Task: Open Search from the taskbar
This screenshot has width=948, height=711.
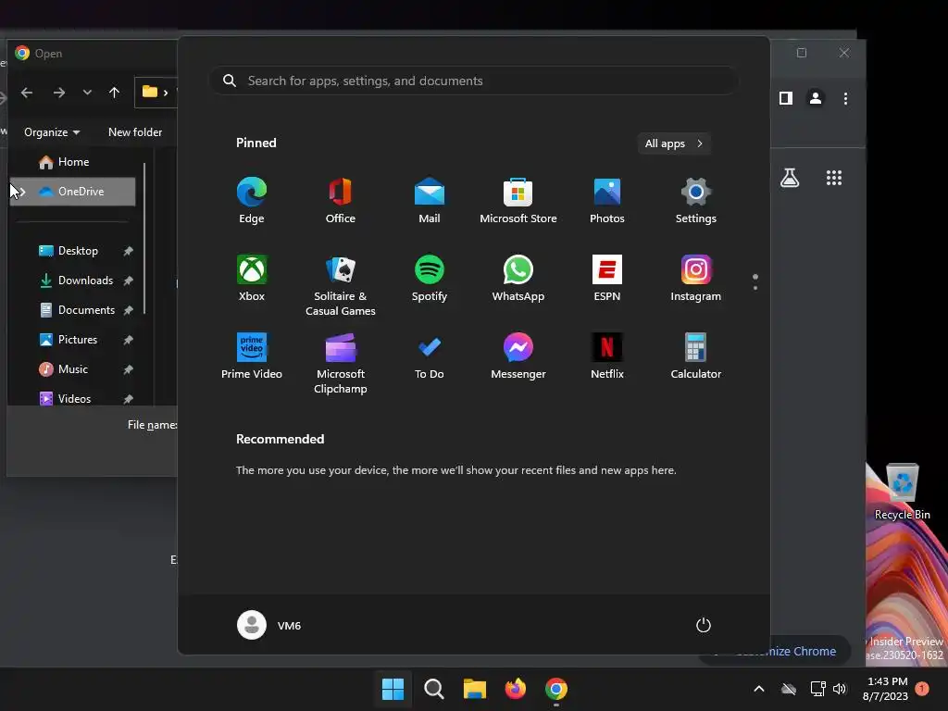Action: [433, 689]
